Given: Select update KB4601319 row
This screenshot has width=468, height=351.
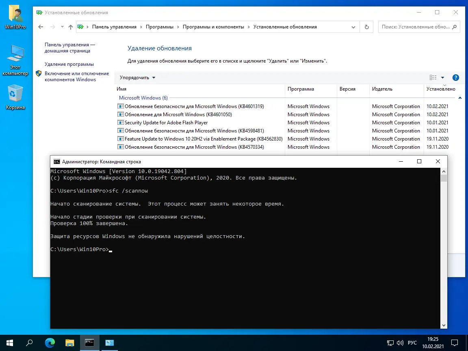Looking at the screenshot, I should pos(283,106).
